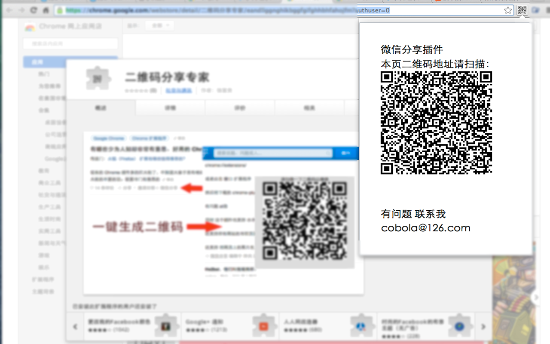Click the browser forward arrow
Viewport: 550px width, 344px height.
pyautogui.click(x=21, y=10)
